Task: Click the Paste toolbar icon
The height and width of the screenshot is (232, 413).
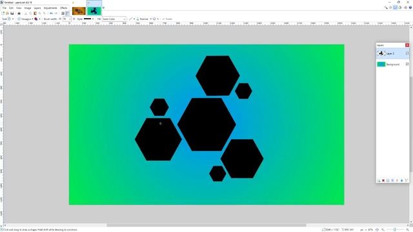Action: coord(35,13)
